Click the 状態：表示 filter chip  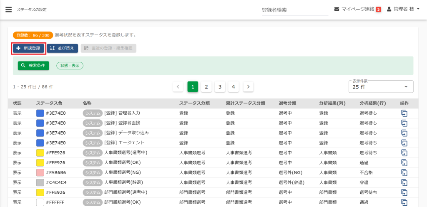coord(70,66)
